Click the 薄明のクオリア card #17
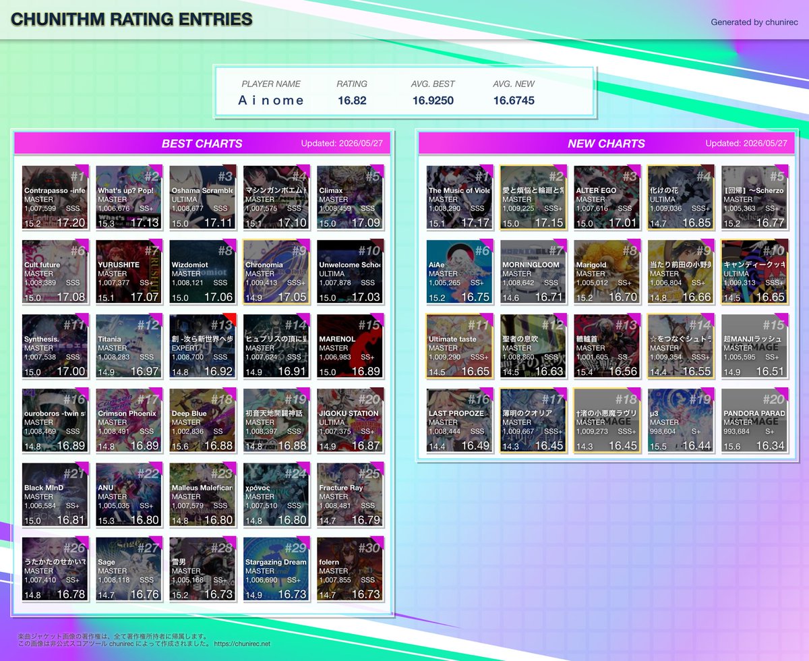The height and width of the screenshot is (661, 809). pos(533,420)
